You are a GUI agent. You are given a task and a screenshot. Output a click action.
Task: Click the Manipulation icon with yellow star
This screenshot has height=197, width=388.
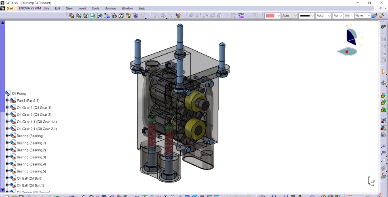click(x=178, y=16)
